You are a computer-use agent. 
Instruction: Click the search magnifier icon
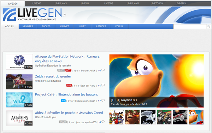(x=208, y=27)
